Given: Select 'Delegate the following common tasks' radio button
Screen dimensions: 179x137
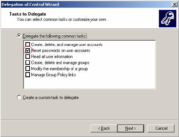Looking at the screenshot, I should click(x=19, y=36).
